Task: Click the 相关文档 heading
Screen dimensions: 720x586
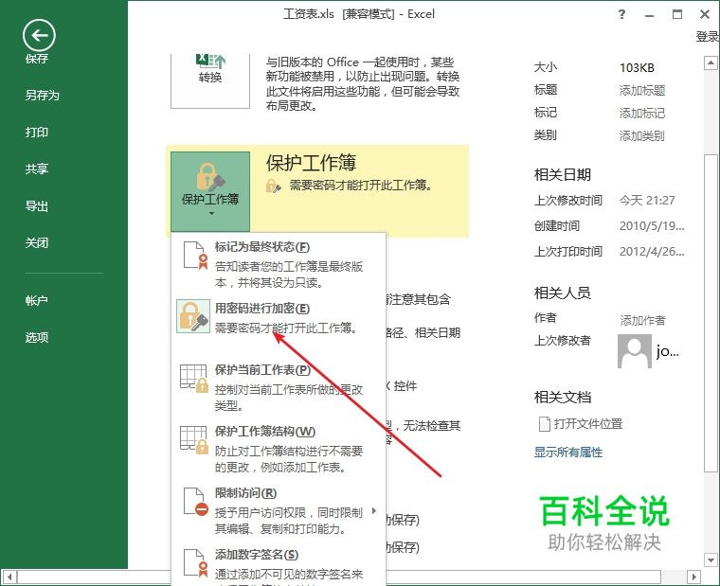Action: pos(563,397)
